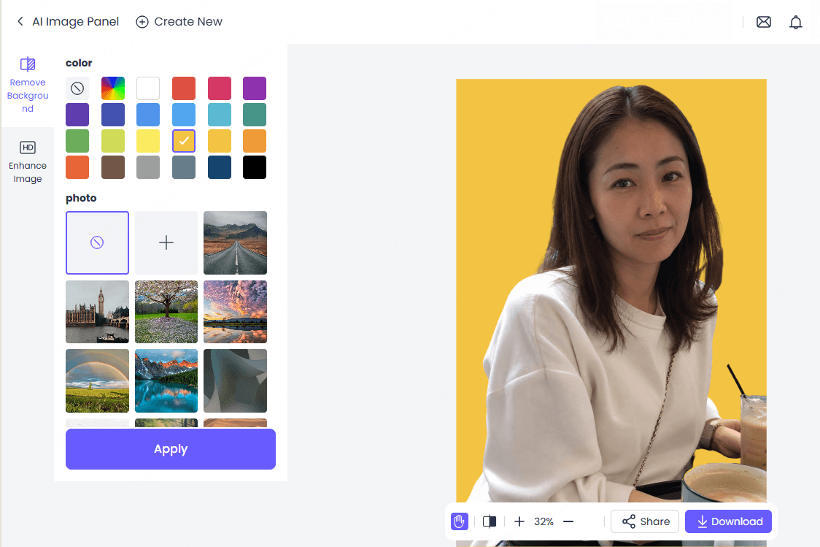Viewport: 820px width, 547px height.
Task: Zoom in with the plus icon
Action: coord(519,521)
